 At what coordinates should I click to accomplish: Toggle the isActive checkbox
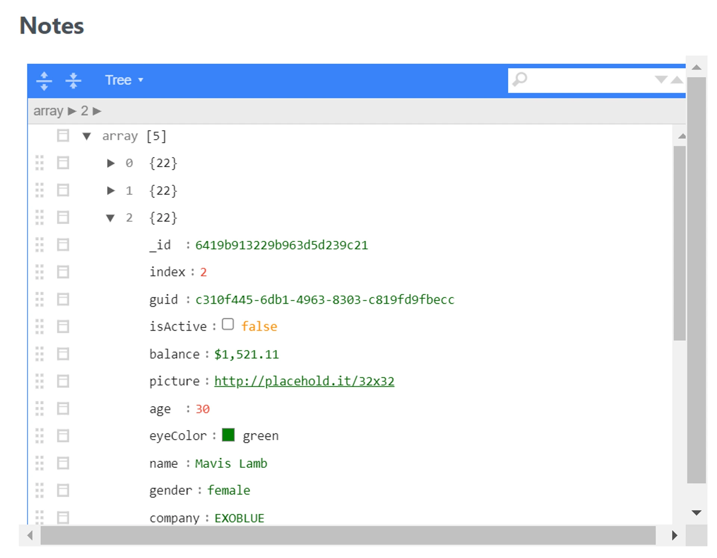tap(228, 325)
